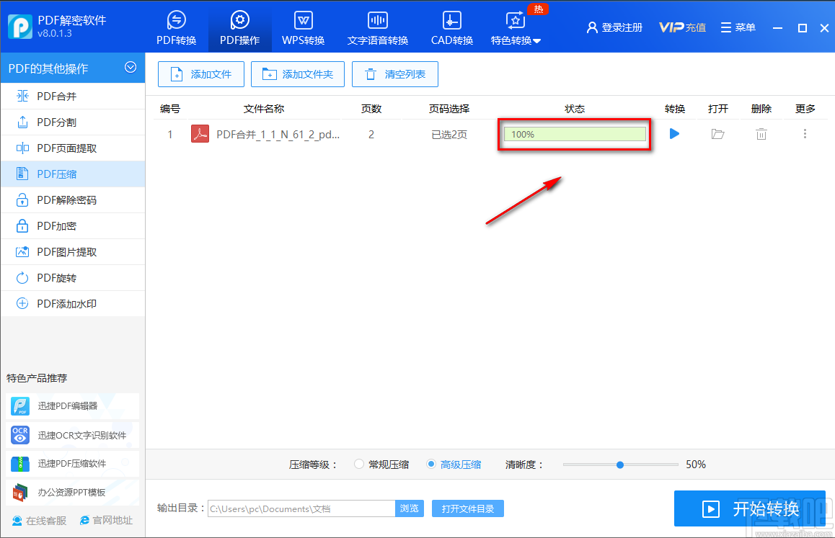Show more options for the PDF file row
Image resolution: width=835 pixels, height=538 pixels.
pyautogui.click(x=804, y=133)
